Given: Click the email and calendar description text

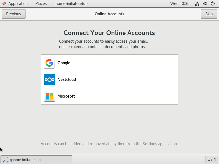Looking at the screenshot, I should click(x=103, y=44).
